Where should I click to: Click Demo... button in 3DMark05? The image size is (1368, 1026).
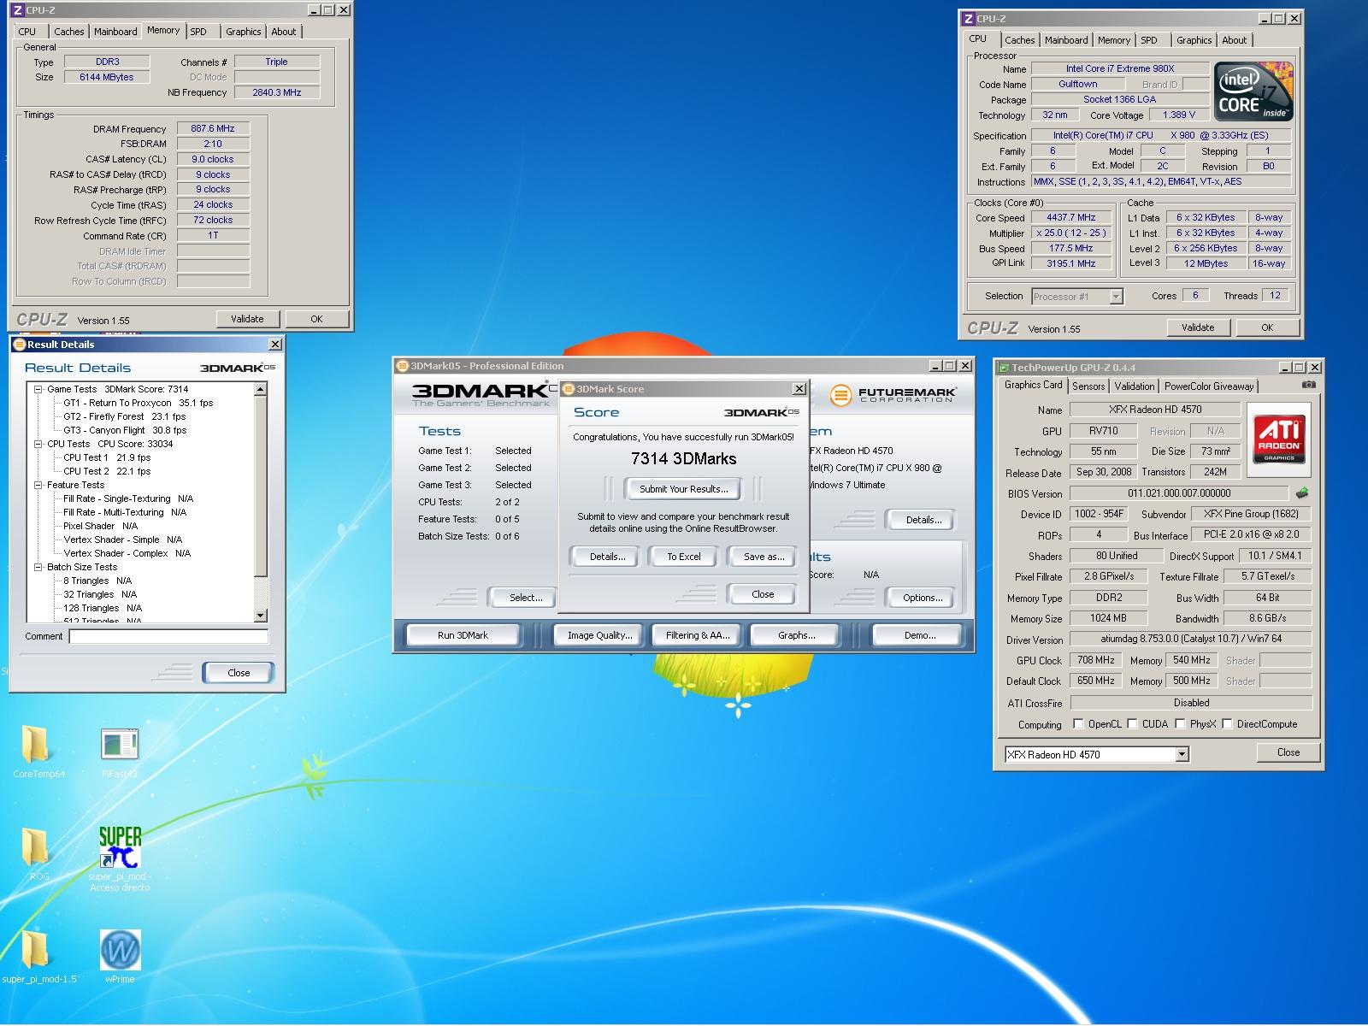coord(920,635)
